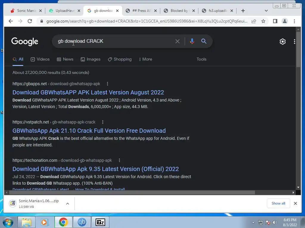Expand the tab search dropdown
This screenshot has width=305, height=228.
tap(266, 11)
